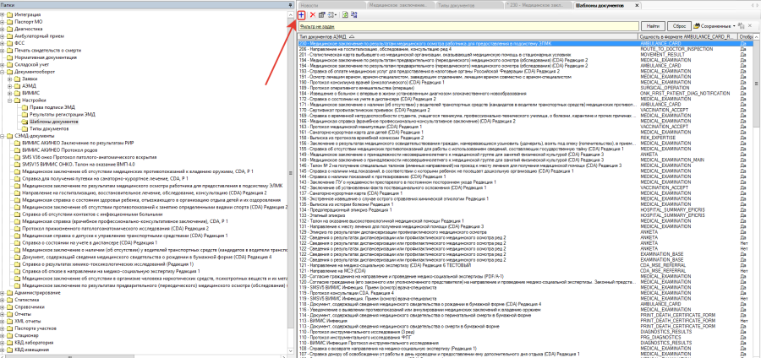Screen dimensions: 761x358
Task: Click the Найти button
Action: click(653, 25)
